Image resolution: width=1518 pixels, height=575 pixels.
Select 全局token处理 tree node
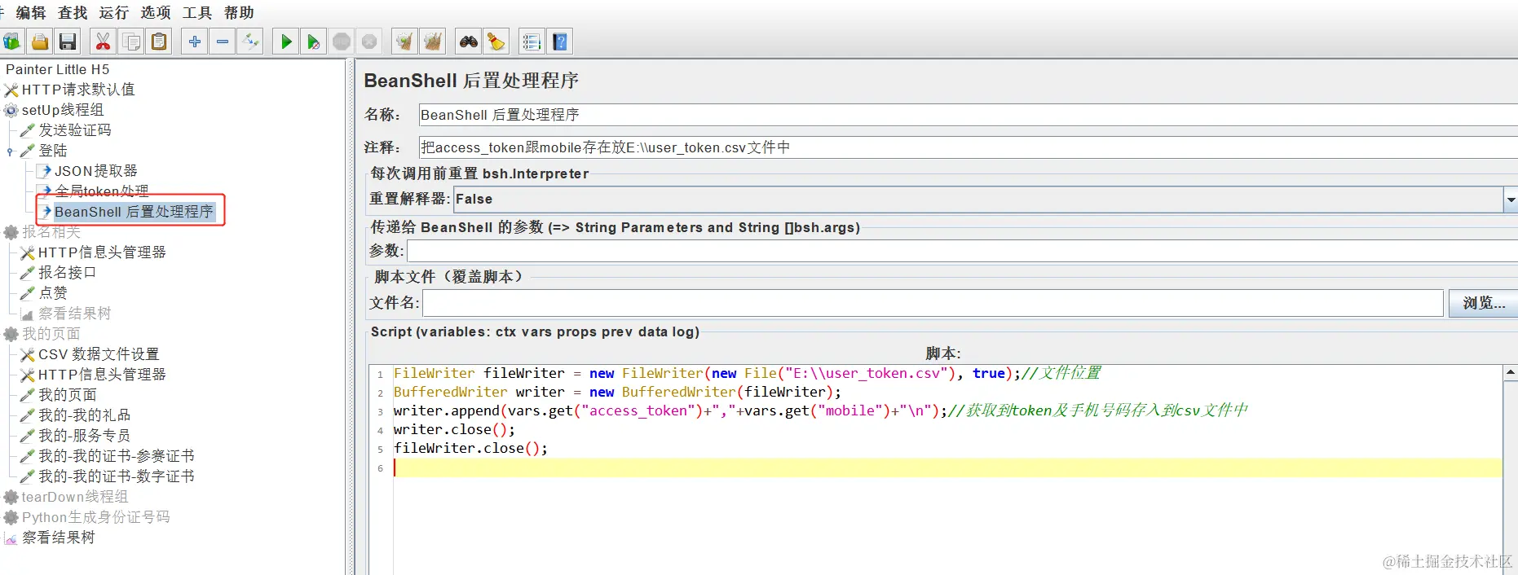point(102,191)
